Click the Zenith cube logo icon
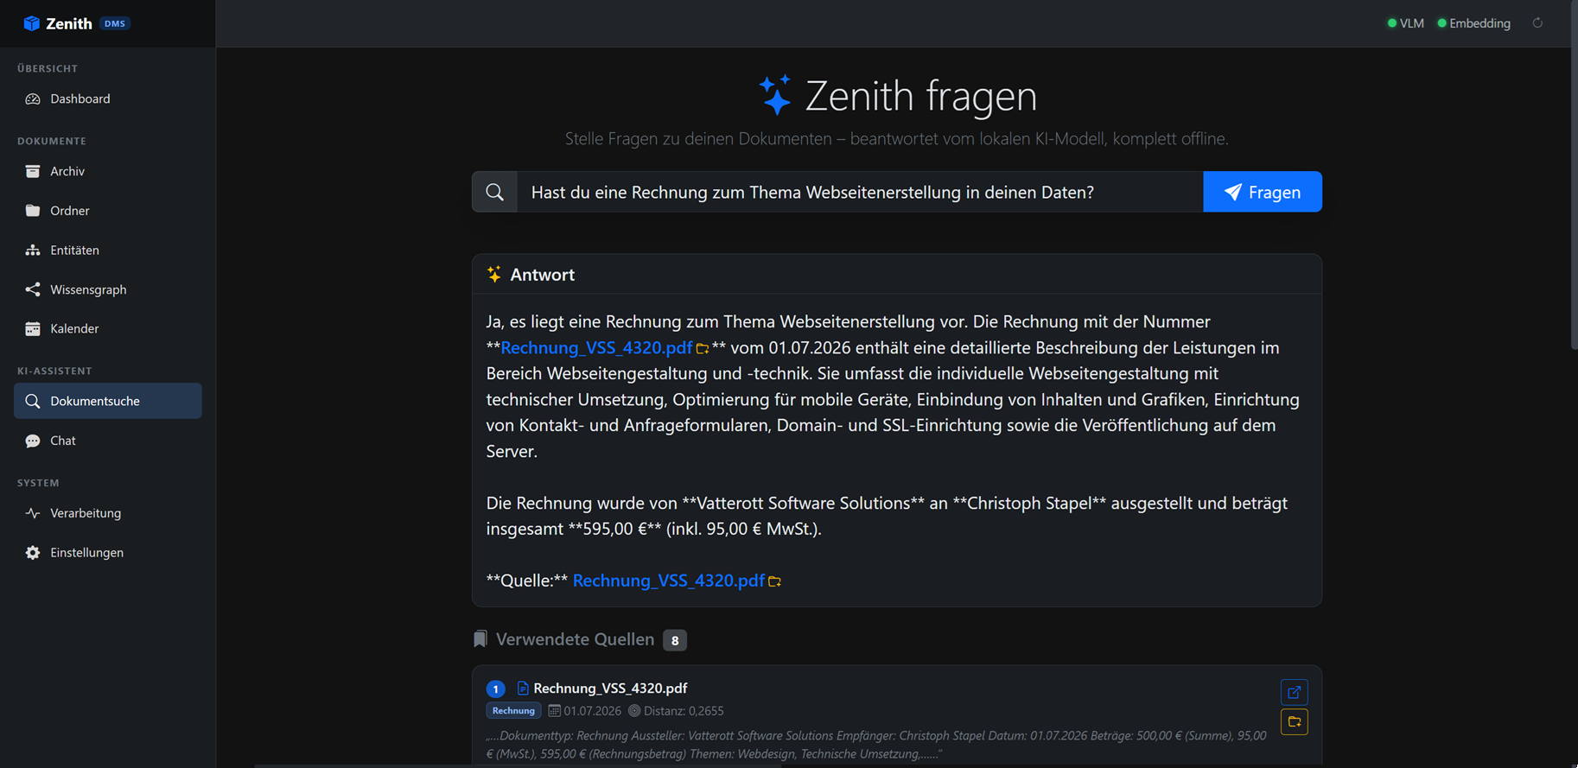 [x=31, y=23]
